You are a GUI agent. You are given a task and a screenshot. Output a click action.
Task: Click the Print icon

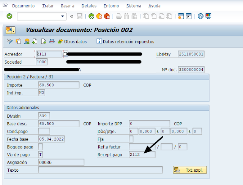tap(118, 16)
